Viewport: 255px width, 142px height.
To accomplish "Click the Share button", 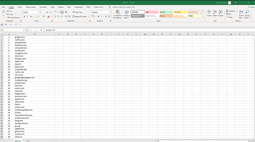I will (251, 7).
